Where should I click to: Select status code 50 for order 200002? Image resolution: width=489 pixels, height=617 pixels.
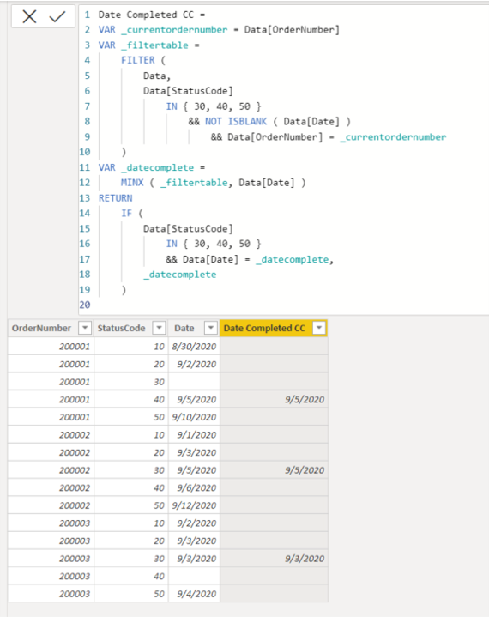click(131, 505)
